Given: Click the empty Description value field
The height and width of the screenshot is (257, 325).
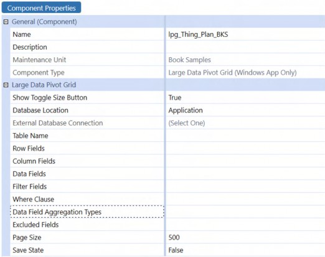Looking at the screenshot, I should pos(245,47).
